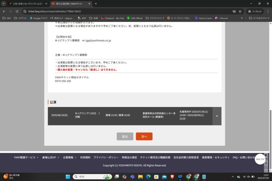Click the m-1gp@yoshimoto.co.jp email text
This screenshot has height=181, width=272.
[97, 40]
